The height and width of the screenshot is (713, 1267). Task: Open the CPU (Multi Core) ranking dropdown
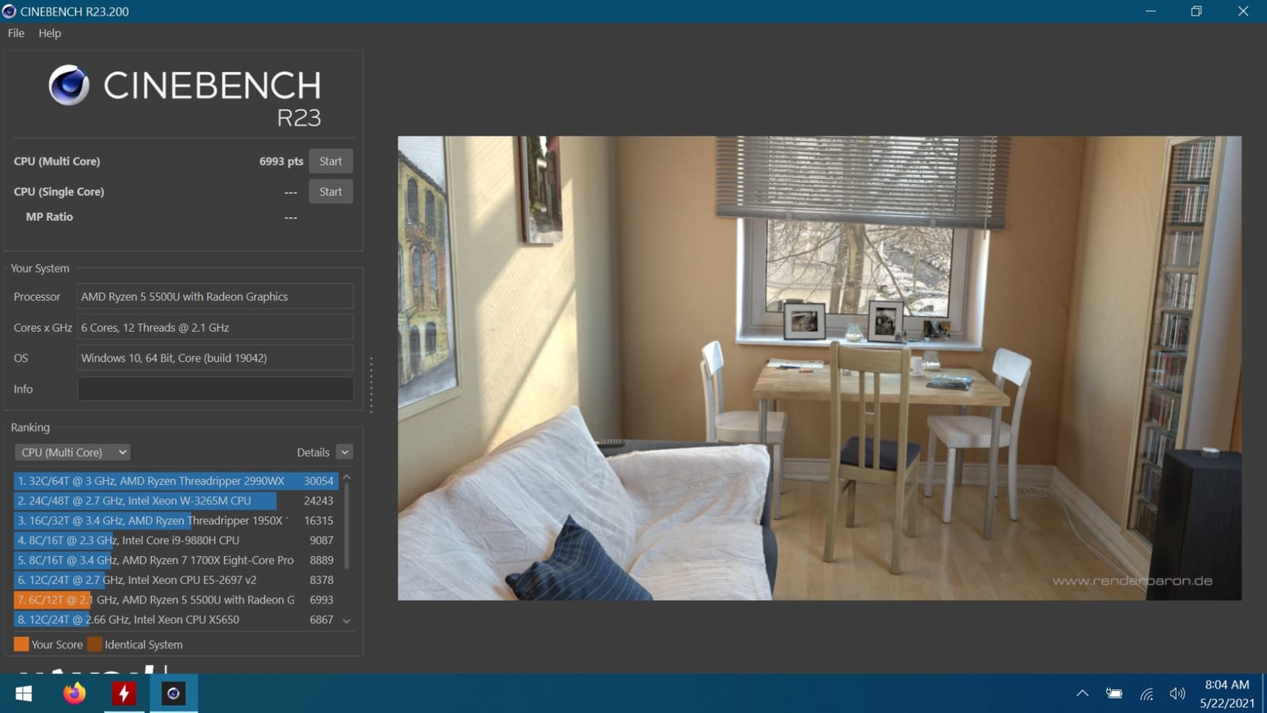click(73, 452)
